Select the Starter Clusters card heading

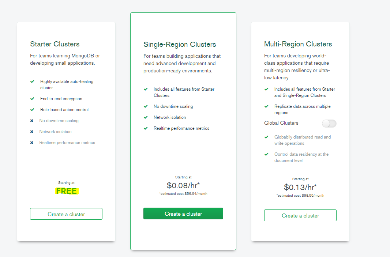[55, 44]
